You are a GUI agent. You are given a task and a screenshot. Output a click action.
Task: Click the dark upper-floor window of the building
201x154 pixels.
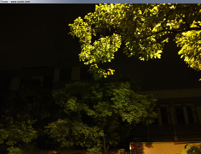[x=65, y=74]
